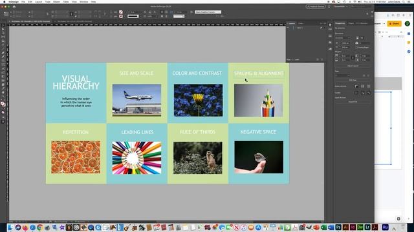Click the Adjust Layout button
The image size is (414, 232).
point(353,66)
